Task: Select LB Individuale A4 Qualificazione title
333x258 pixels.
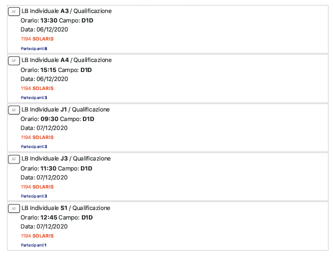Action: coord(66,60)
